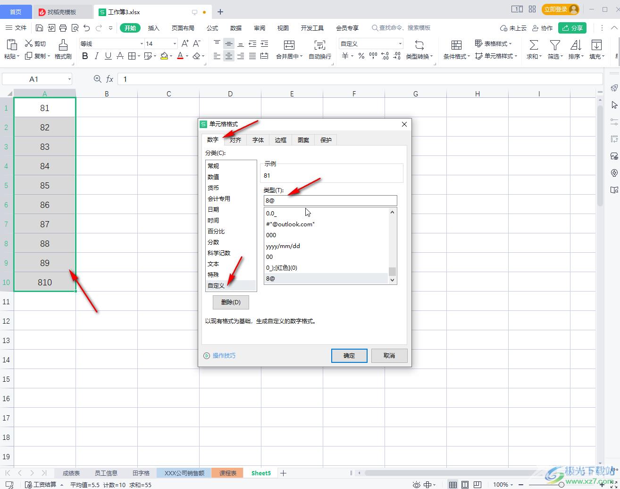620x489 pixels.
Task: Open the 边框 tab in cell format dialog
Action: pos(281,140)
